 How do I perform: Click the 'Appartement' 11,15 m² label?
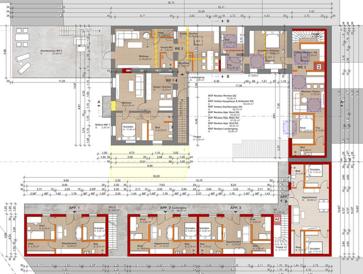[161, 244]
